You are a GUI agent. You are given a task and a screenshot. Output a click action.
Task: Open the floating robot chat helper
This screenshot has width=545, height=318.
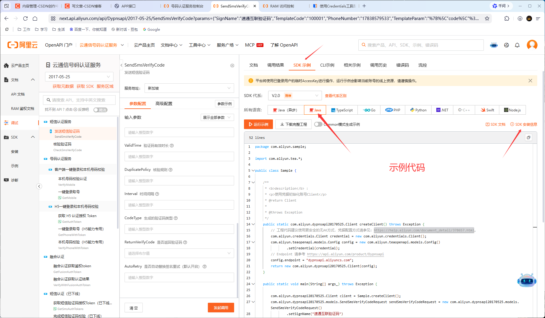click(527, 280)
